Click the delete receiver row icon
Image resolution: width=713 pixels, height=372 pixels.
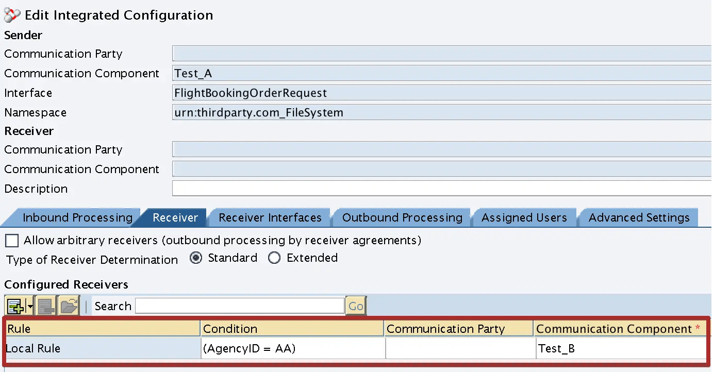pos(46,305)
